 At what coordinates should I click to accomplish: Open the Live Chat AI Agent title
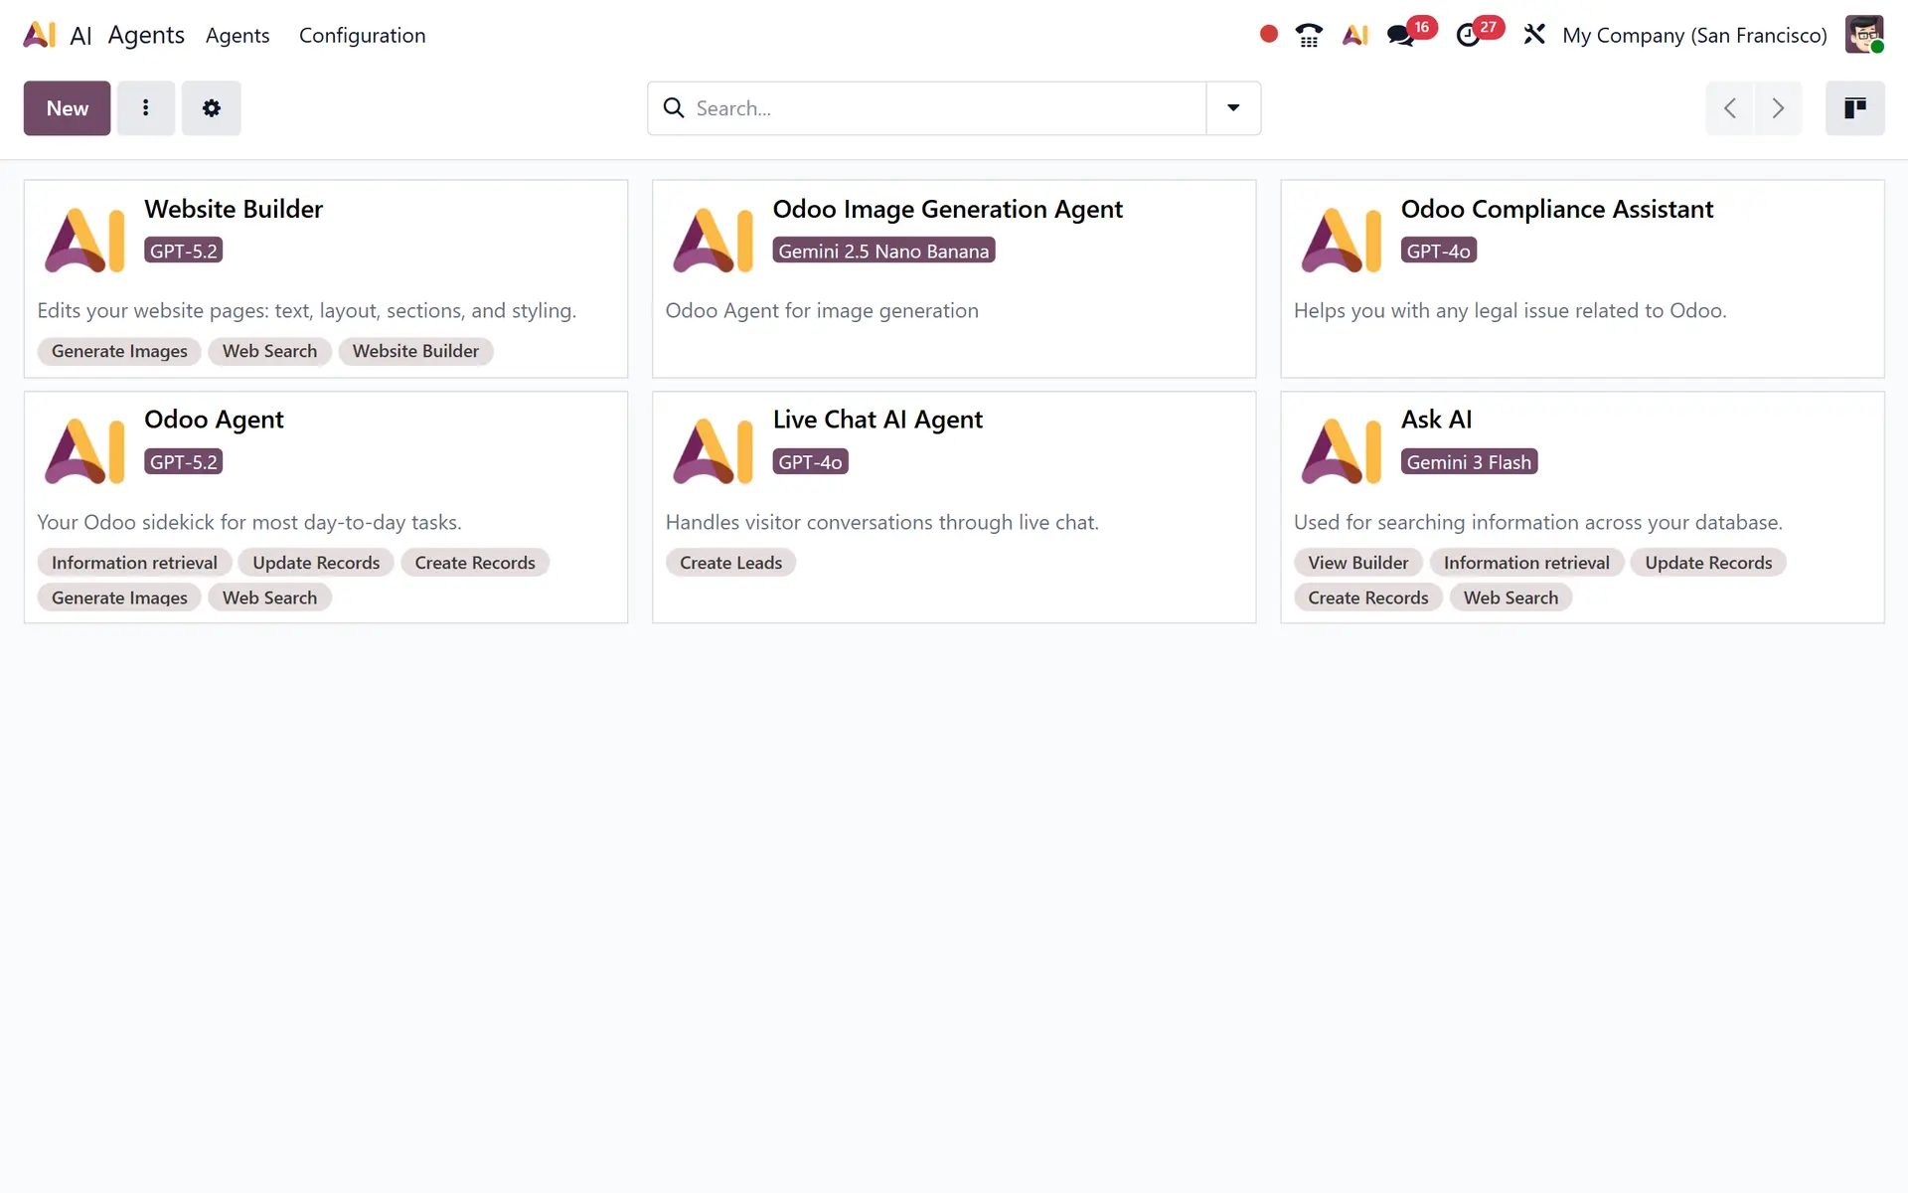click(877, 420)
